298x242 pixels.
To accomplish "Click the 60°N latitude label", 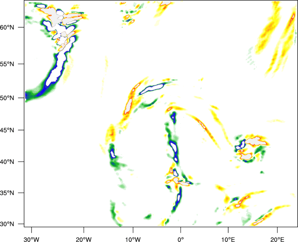I will coord(7,28).
